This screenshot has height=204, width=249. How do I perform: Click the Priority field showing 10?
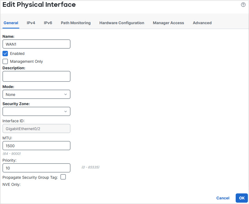click(x=36, y=168)
